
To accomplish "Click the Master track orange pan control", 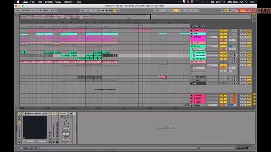I will click(223, 105).
